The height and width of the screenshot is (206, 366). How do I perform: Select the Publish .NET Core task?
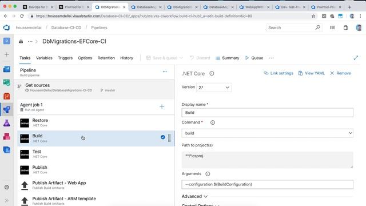pyautogui.click(x=96, y=169)
